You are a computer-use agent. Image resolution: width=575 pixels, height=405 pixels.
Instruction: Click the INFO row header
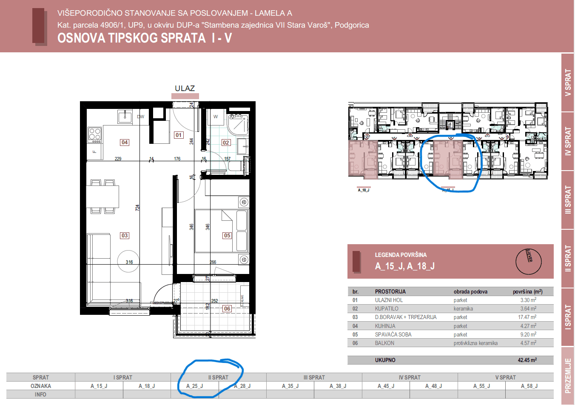coord(41,394)
